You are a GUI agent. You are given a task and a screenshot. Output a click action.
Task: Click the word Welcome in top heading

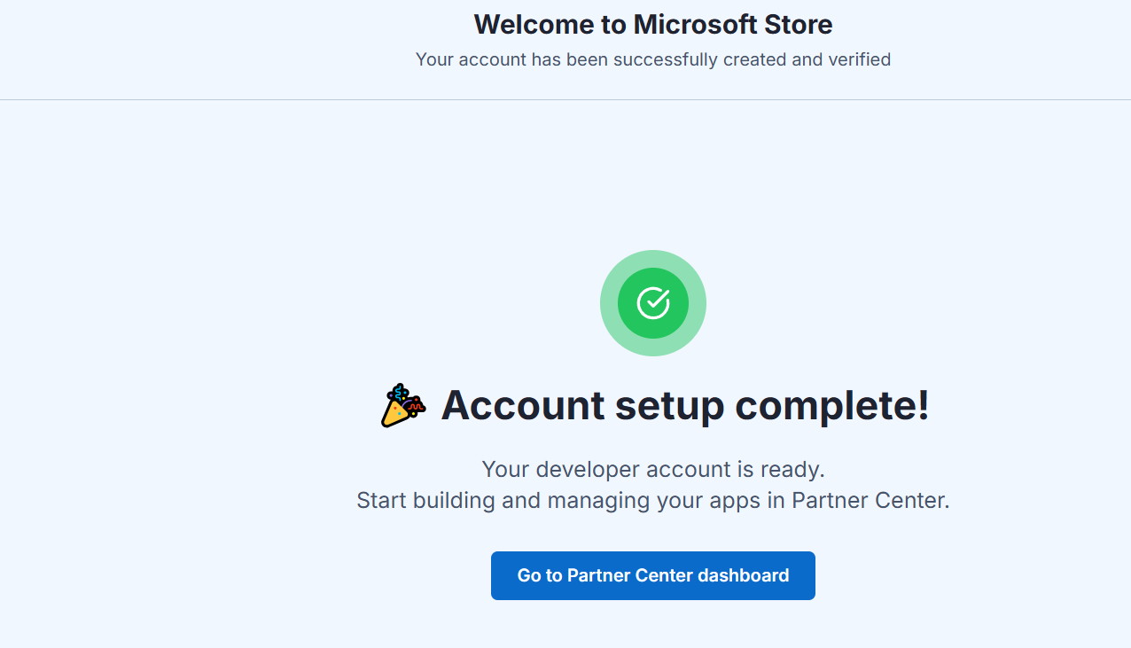coord(536,25)
